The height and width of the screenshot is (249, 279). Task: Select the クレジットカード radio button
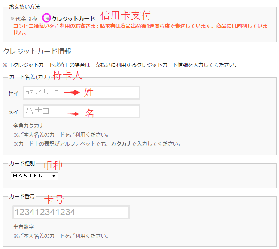(47, 19)
